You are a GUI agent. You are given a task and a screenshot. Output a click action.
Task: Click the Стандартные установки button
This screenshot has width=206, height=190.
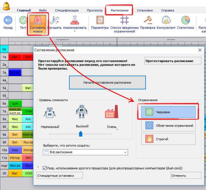point(60,176)
